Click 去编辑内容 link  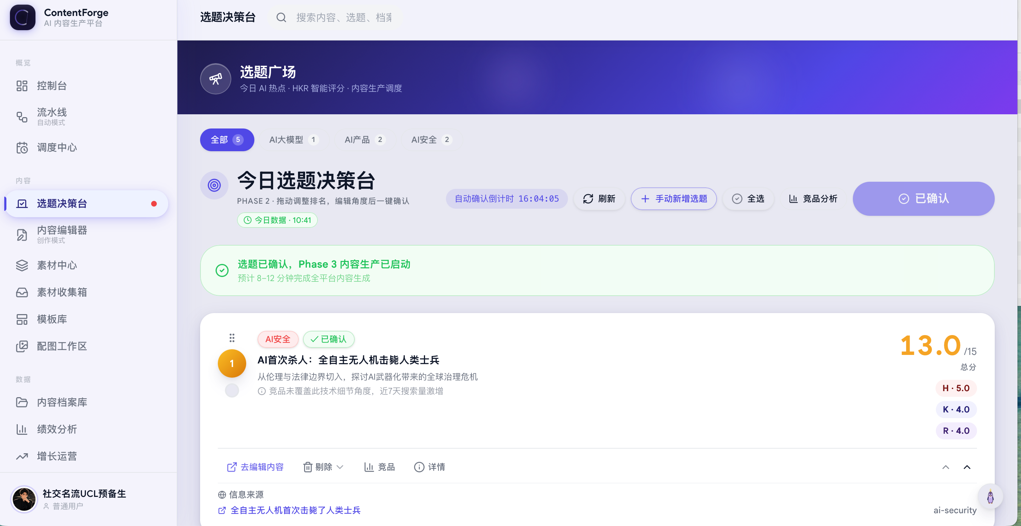pos(255,467)
